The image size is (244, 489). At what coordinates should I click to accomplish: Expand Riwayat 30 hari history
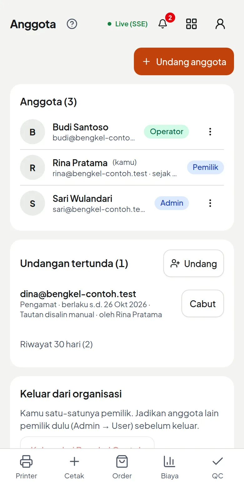[56, 344]
